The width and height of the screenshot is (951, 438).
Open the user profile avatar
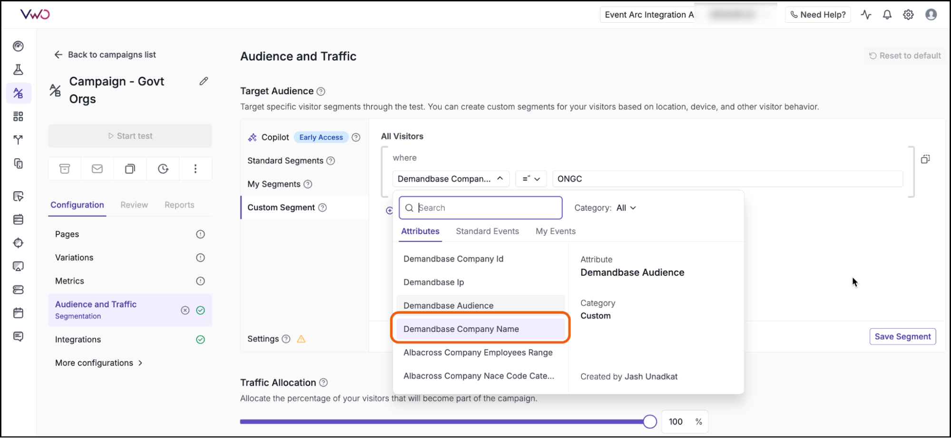931,15
